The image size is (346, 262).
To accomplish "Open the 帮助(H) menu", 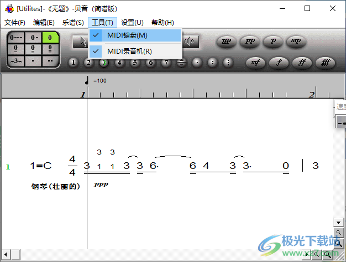I will point(162,23).
